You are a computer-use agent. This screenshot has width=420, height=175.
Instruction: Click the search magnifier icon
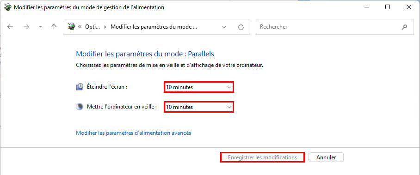(404, 27)
